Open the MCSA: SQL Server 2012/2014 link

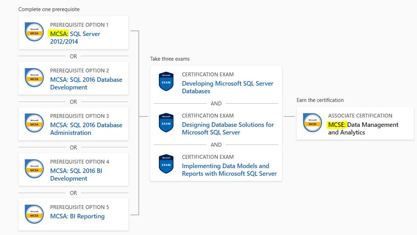tap(75, 38)
